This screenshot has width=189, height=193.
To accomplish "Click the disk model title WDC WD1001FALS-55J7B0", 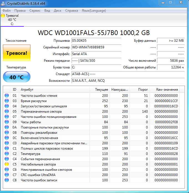I will click(94, 33).
